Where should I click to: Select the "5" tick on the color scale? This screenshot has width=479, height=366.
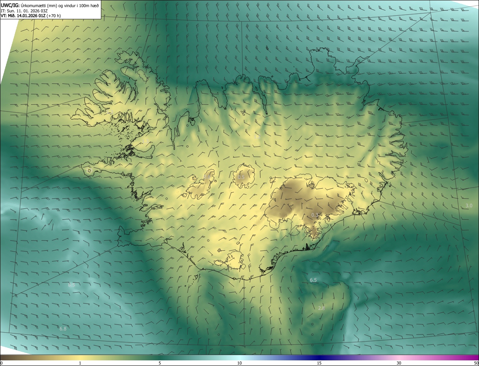[160, 363]
